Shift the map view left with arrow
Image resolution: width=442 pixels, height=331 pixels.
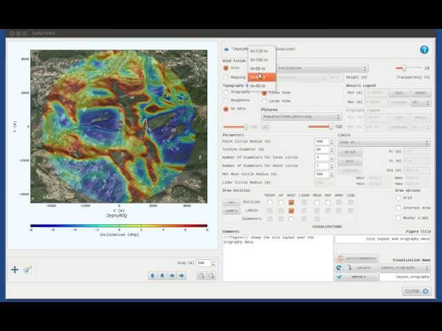tap(172, 276)
